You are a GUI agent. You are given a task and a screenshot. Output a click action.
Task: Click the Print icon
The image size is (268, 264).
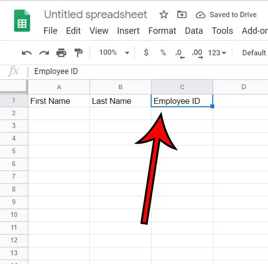click(61, 53)
